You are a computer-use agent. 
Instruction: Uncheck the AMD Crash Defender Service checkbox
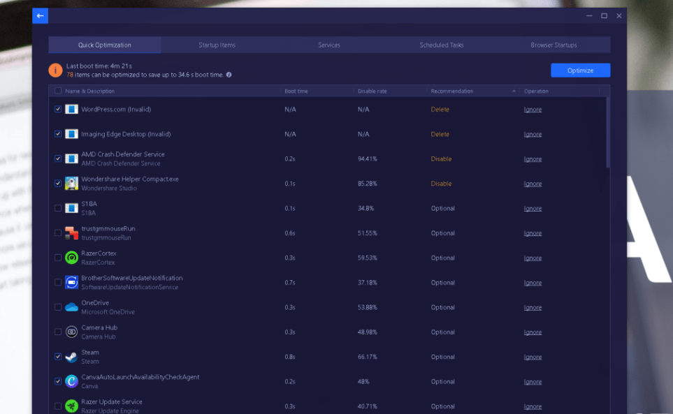point(58,158)
